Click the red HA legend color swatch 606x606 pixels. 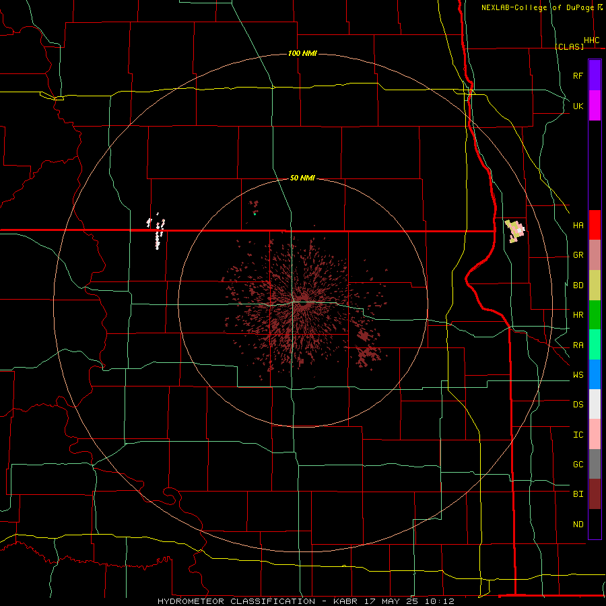coord(595,225)
